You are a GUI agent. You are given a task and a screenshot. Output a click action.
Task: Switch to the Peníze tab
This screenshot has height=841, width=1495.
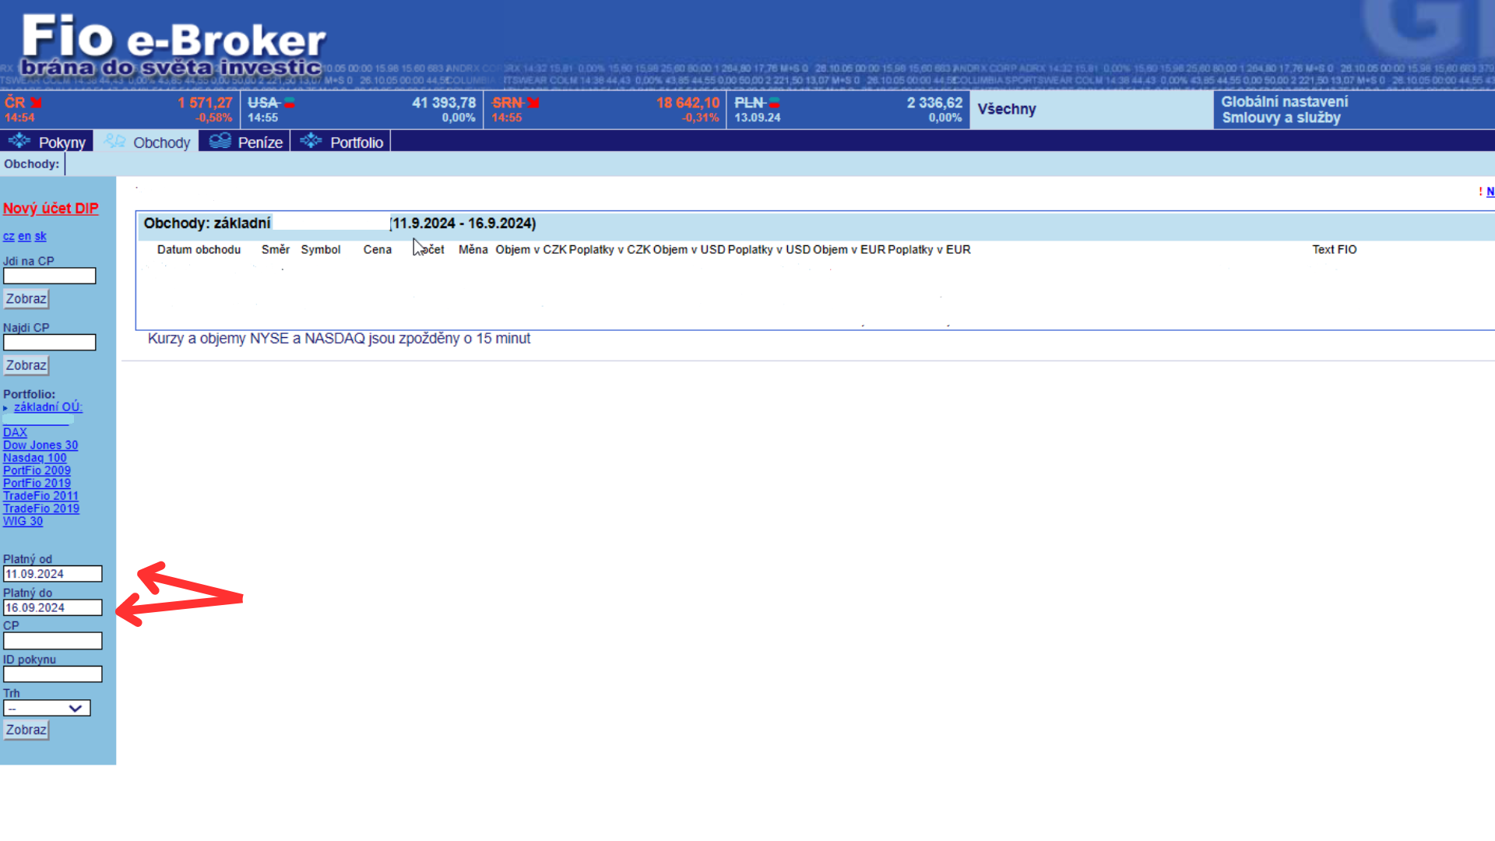(259, 143)
